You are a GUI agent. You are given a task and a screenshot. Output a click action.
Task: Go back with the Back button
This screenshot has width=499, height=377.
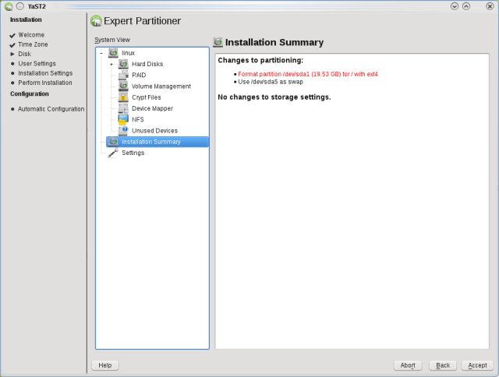click(443, 365)
